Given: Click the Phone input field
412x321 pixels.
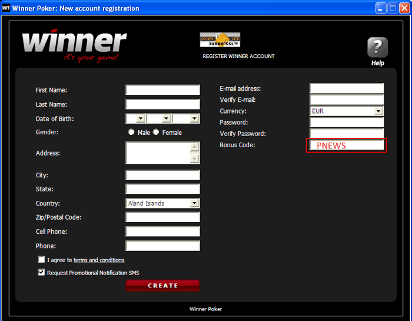Looking at the screenshot, I should (x=162, y=246).
